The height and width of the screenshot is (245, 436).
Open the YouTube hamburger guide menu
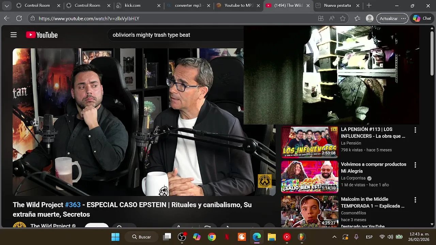click(14, 35)
